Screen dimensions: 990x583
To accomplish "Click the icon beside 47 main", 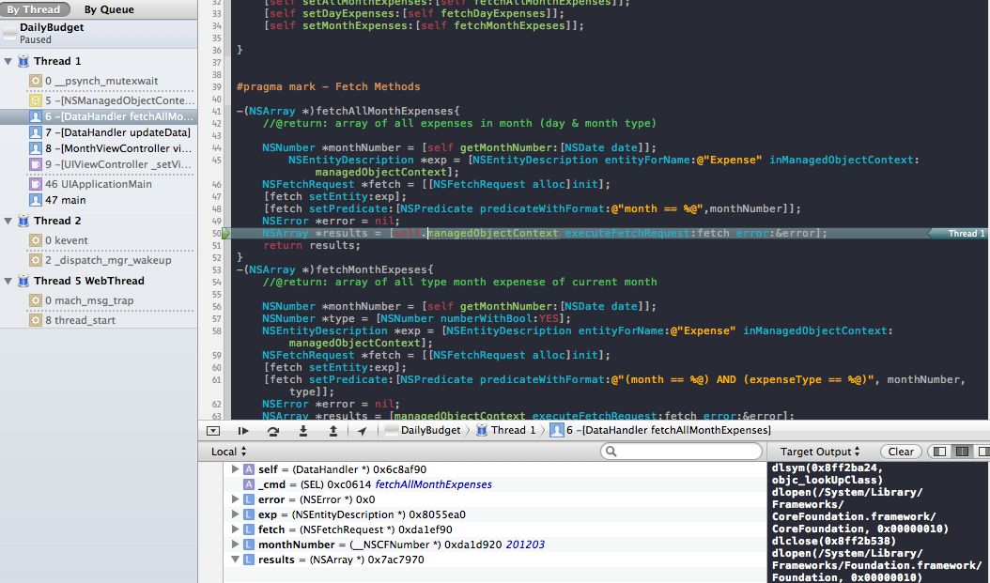I will coord(36,200).
